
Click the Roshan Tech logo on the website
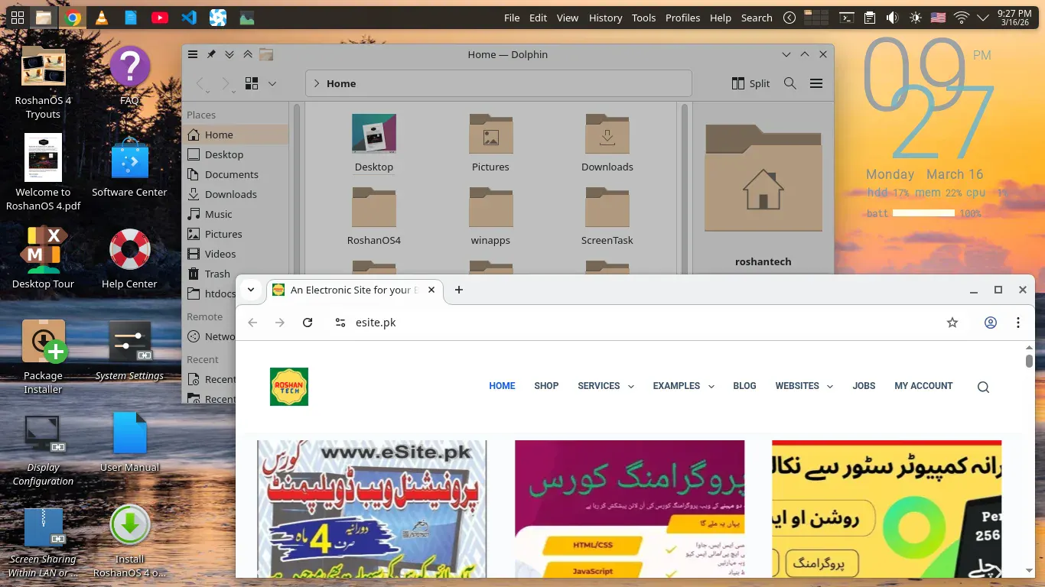289,387
